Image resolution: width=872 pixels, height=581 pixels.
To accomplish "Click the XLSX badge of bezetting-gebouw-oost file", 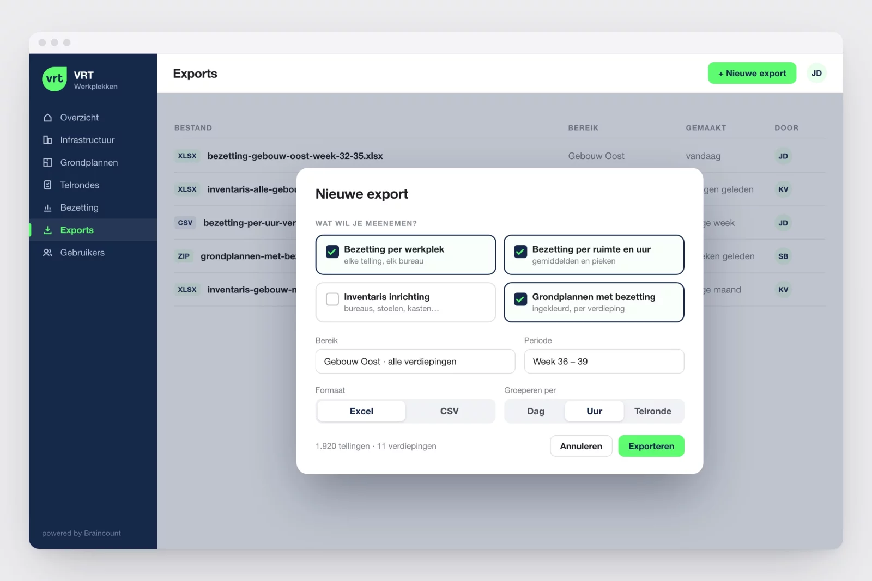I will pyautogui.click(x=187, y=156).
